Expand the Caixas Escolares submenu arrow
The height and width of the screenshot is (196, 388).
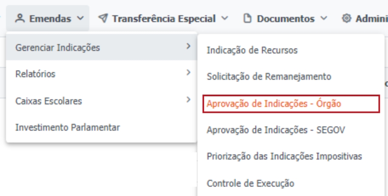coord(188,100)
